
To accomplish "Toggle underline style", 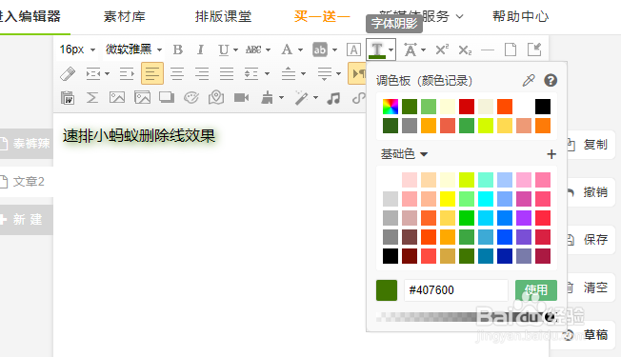I will tap(224, 50).
